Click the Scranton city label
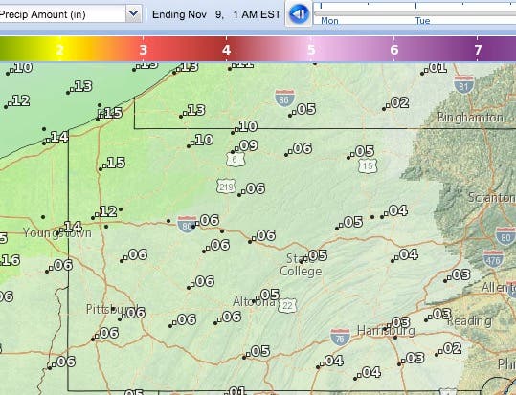Viewport: 516px width, 395px height. [491, 197]
